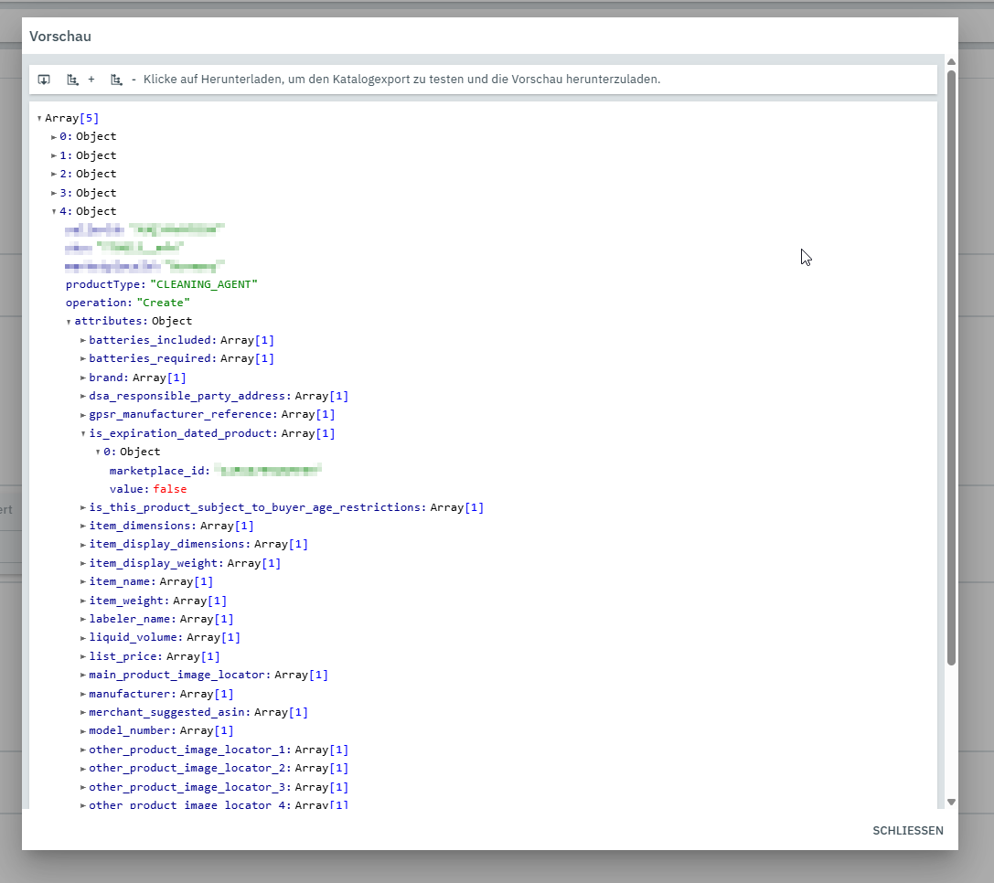Collapse object 4 in the array

point(54,212)
